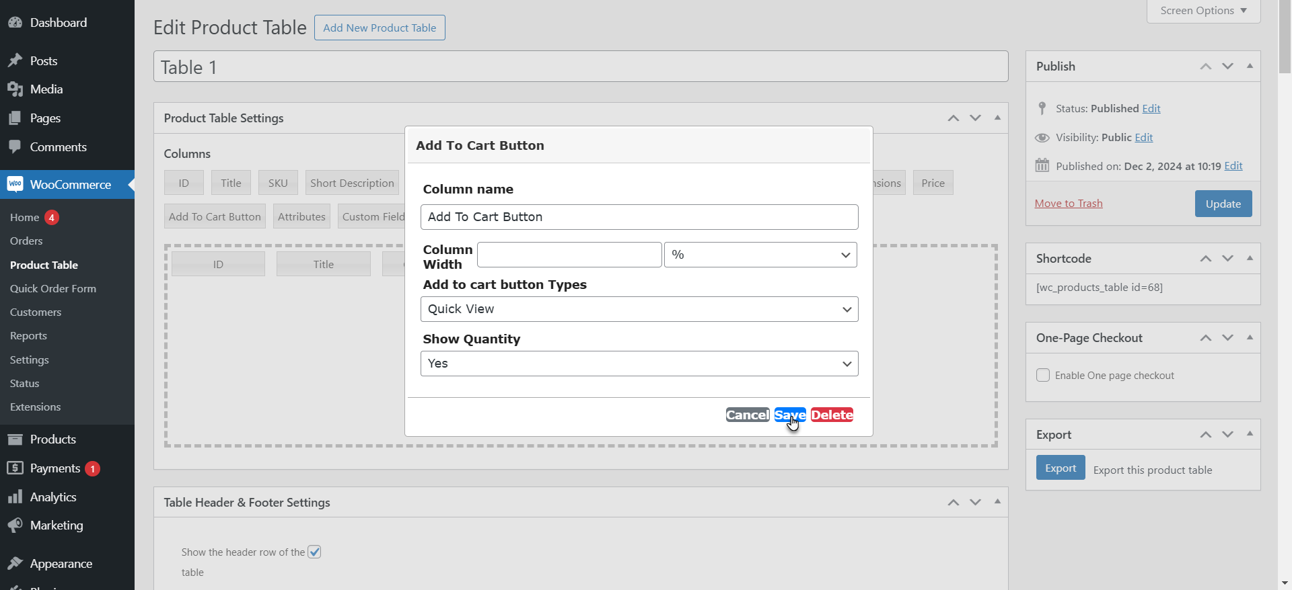Click the Appearance paintbrush icon
Image resolution: width=1292 pixels, height=590 pixels.
pos(15,564)
